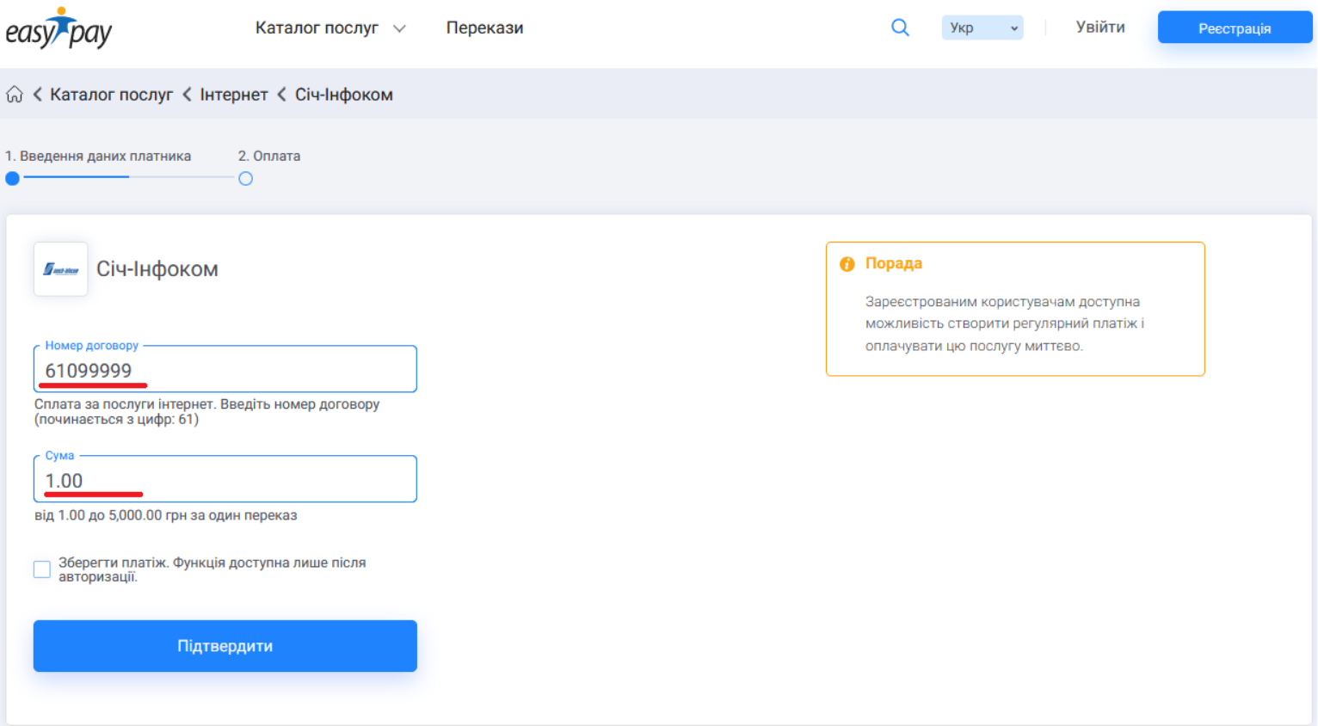Click back chevron before Каталог послуг breadcrumb
1318x726 pixels.
38,95
